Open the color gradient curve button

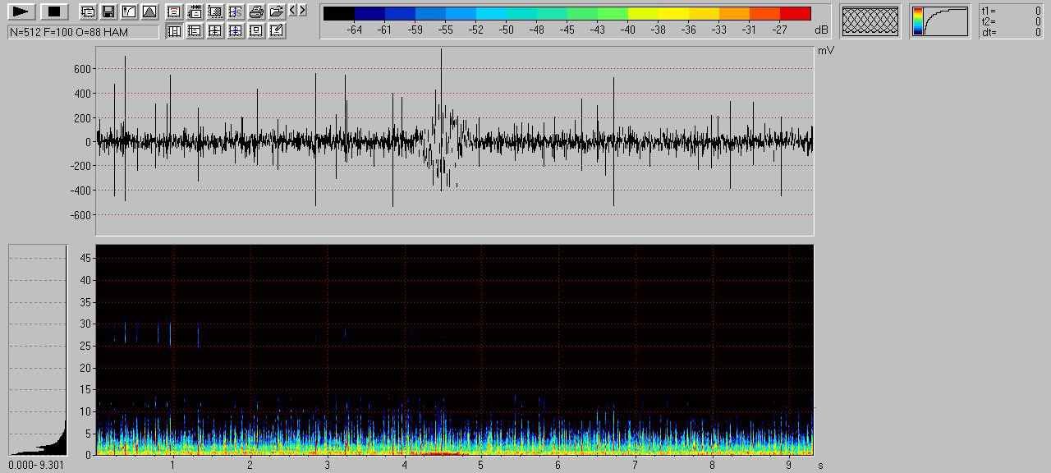tap(939, 21)
